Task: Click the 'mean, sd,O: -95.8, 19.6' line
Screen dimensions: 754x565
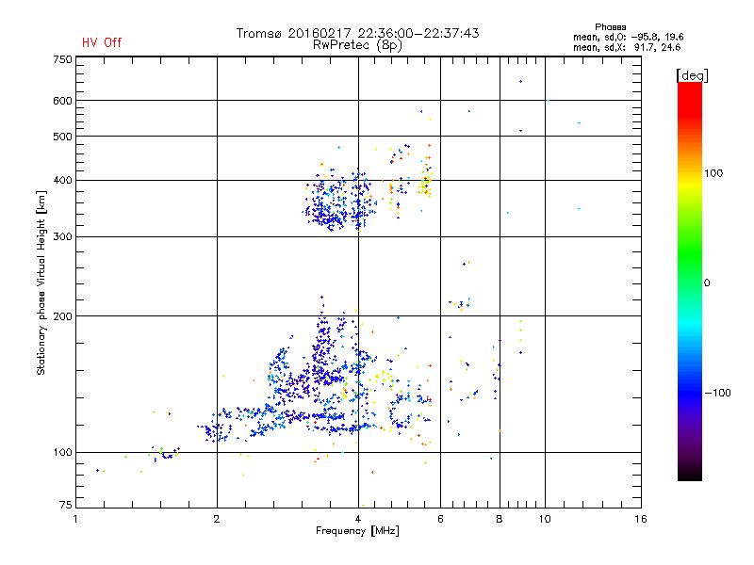Action: point(628,37)
